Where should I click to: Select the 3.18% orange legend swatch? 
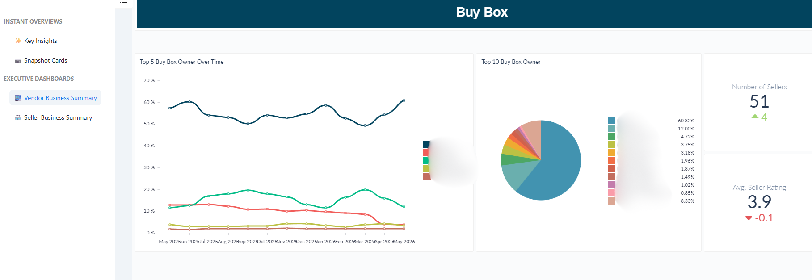(611, 152)
